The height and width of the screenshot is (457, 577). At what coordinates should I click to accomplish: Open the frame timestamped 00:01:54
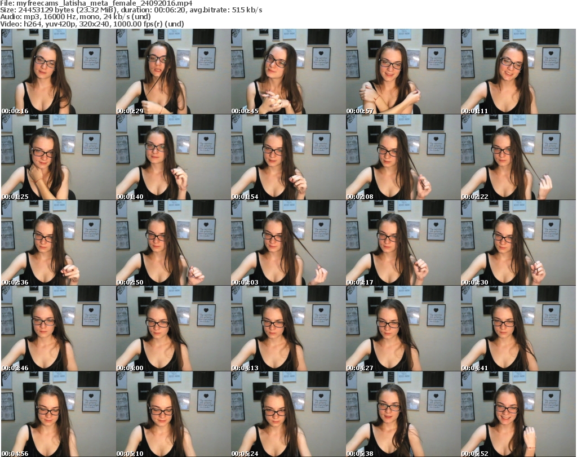(288, 157)
